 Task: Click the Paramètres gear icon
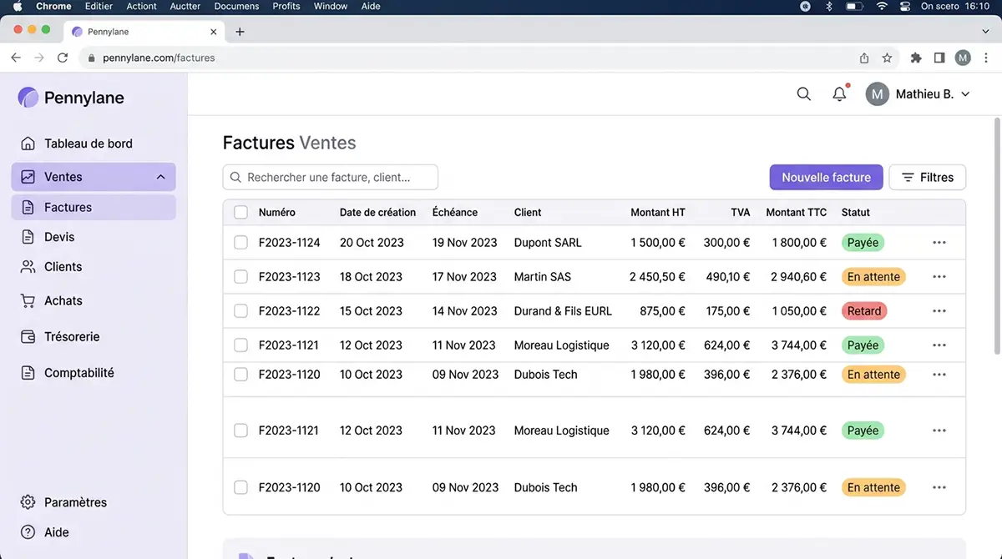click(28, 502)
